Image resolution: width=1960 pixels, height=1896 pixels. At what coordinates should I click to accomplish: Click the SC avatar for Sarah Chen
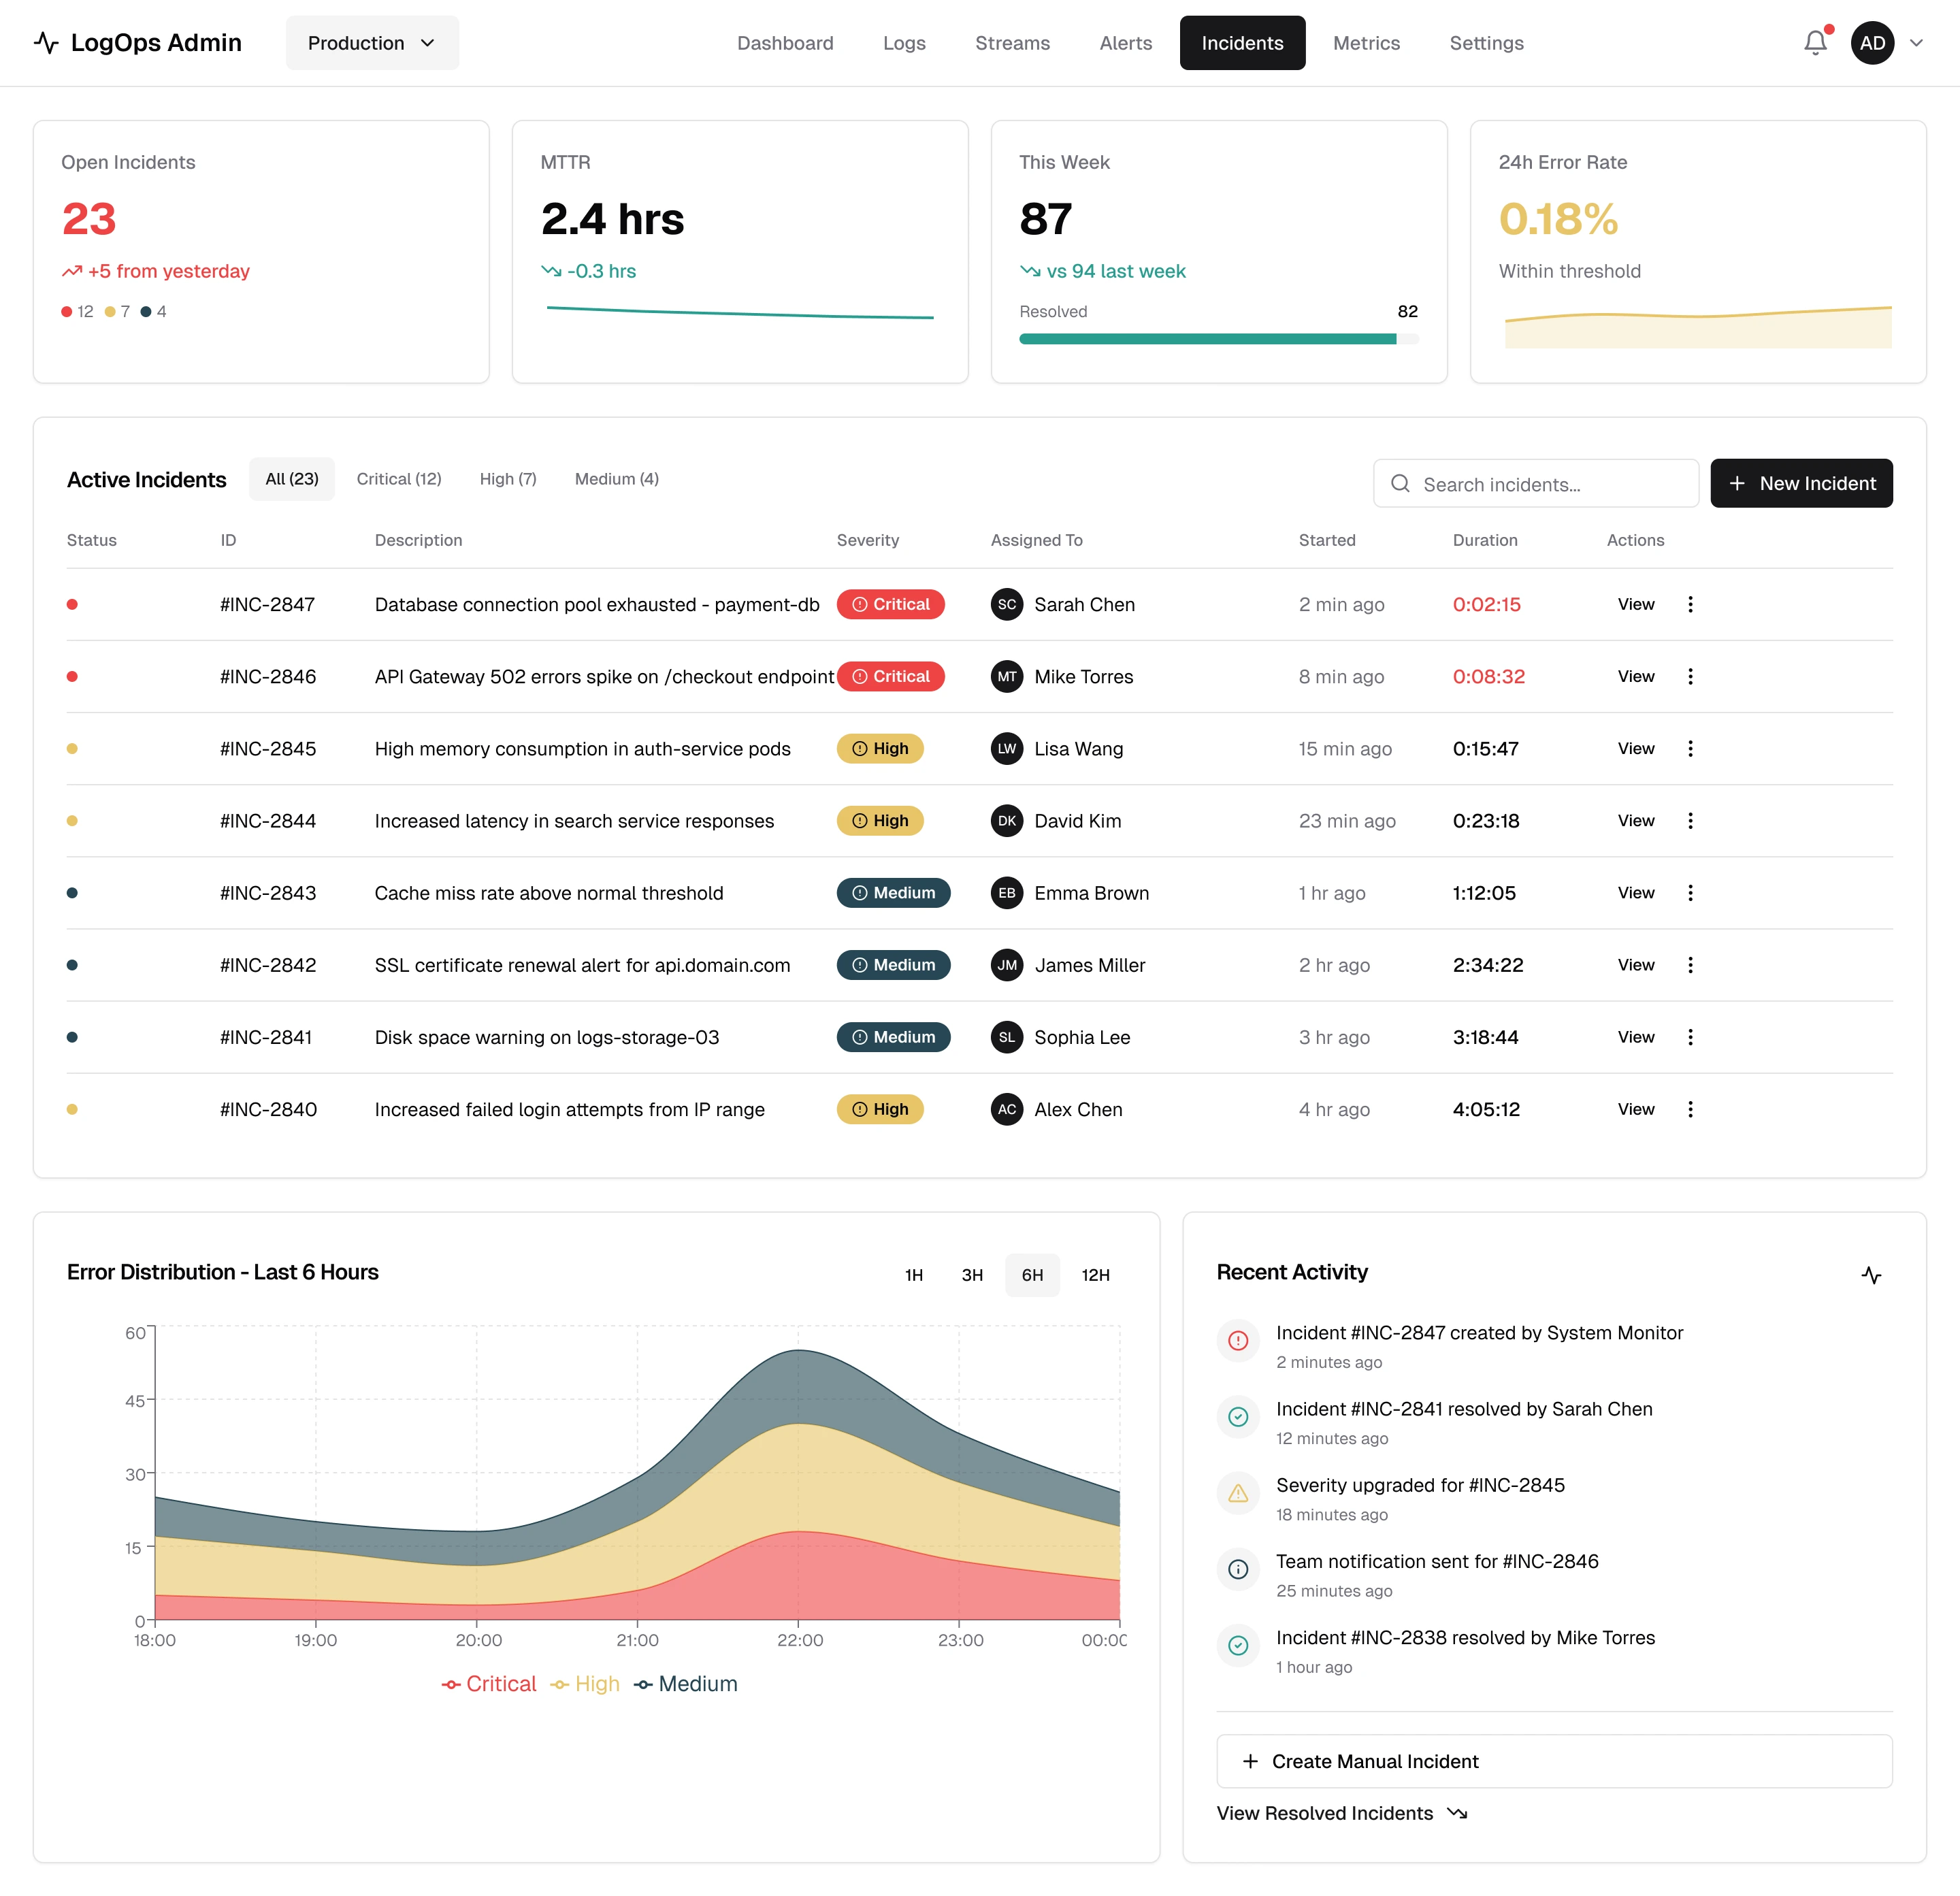(1006, 604)
